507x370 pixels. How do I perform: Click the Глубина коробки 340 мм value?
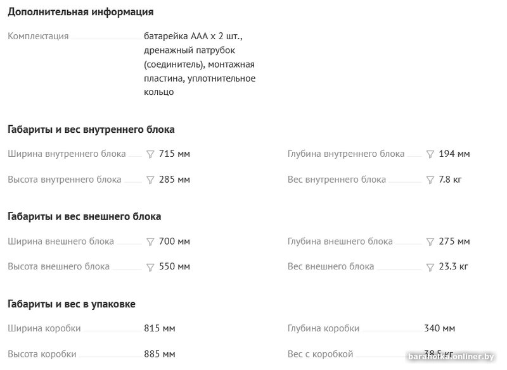point(440,328)
